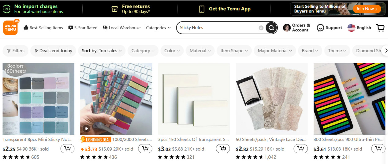Open the Categories dropdown menu
Screen dimensions: 388x164
pos(158,28)
